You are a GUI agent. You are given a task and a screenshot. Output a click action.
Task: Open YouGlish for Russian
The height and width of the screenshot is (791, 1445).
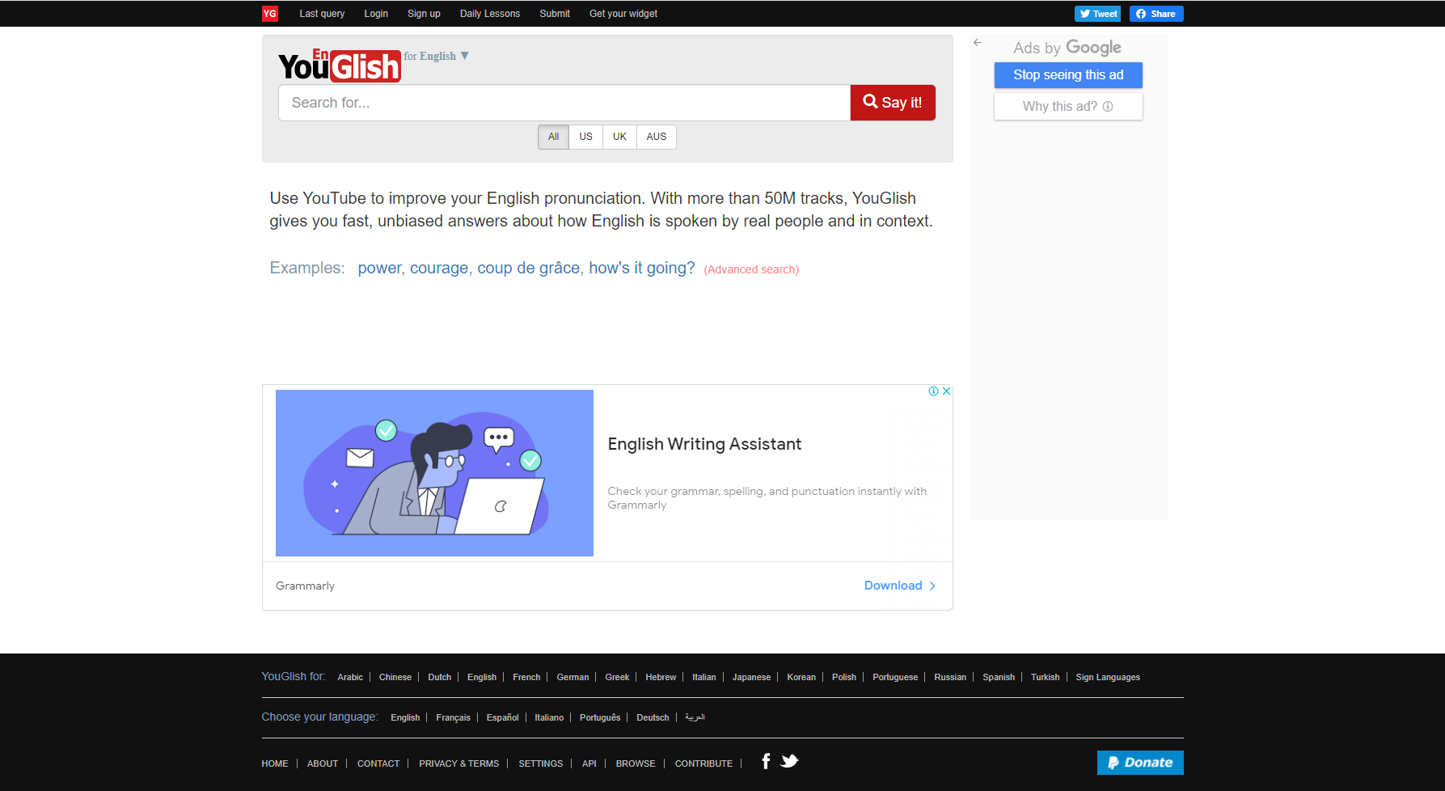950,678
